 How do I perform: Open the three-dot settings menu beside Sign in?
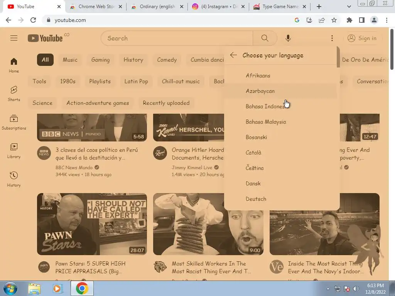click(x=332, y=38)
